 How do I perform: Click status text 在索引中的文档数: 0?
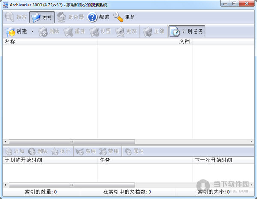[x=127, y=192]
